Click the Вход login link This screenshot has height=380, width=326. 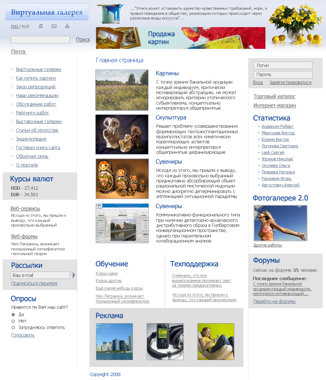pos(258,83)
